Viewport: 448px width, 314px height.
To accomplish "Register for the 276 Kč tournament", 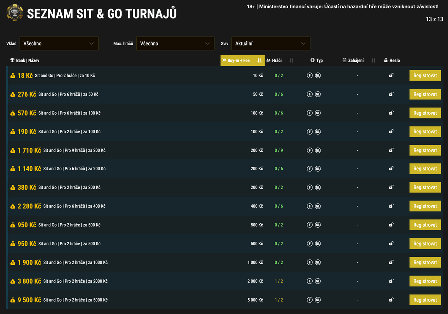I will 425,94.
